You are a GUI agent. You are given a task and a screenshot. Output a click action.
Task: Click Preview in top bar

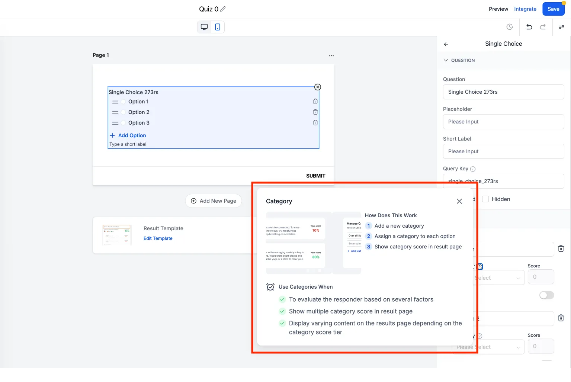[x=498, y=9]
